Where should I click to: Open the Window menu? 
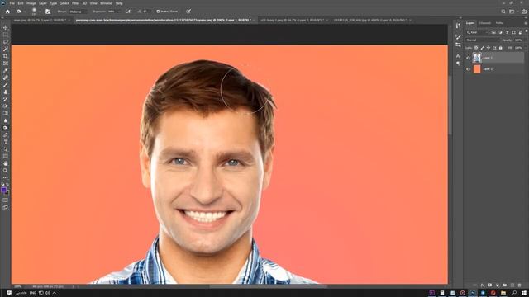[106, 3]
